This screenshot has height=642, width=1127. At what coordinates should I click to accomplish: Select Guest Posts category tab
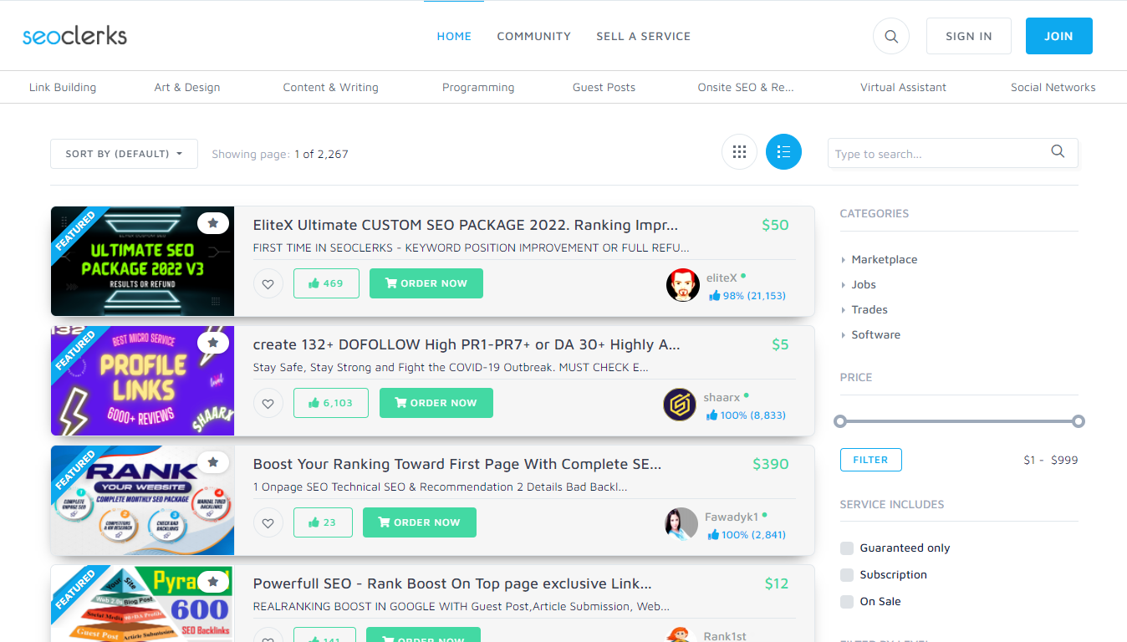pyautogui.click(x=604, y=87)
